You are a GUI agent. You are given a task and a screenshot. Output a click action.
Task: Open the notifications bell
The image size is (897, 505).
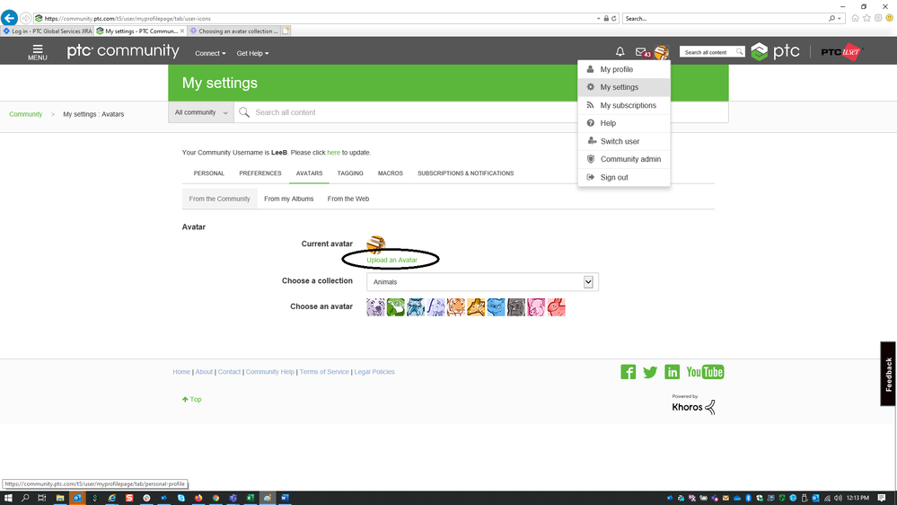point(620,52)
